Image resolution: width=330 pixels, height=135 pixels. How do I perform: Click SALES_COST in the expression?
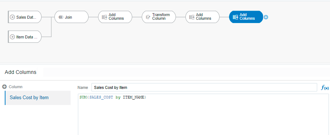click(x=101, y=98)
